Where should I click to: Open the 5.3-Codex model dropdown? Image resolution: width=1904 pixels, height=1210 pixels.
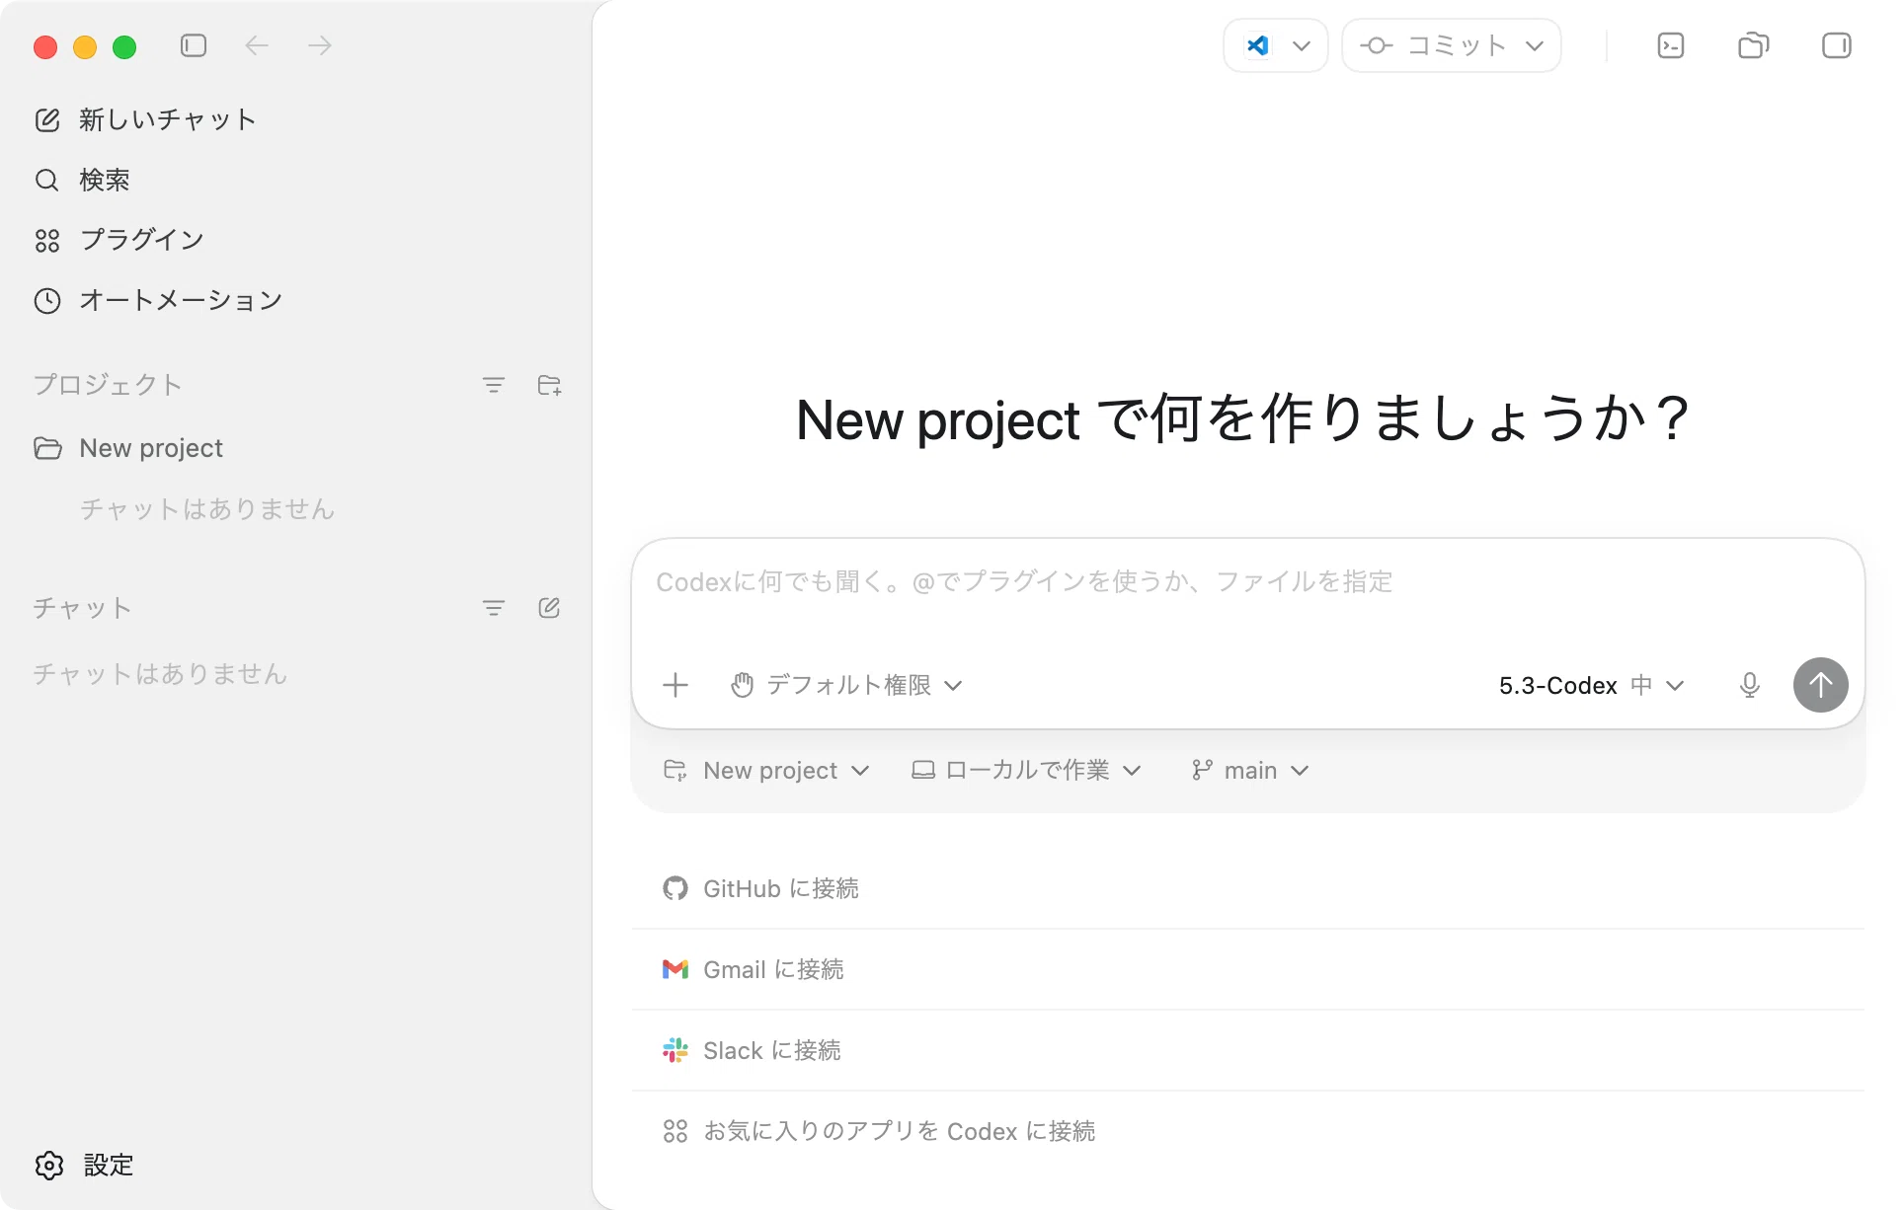1592,685
